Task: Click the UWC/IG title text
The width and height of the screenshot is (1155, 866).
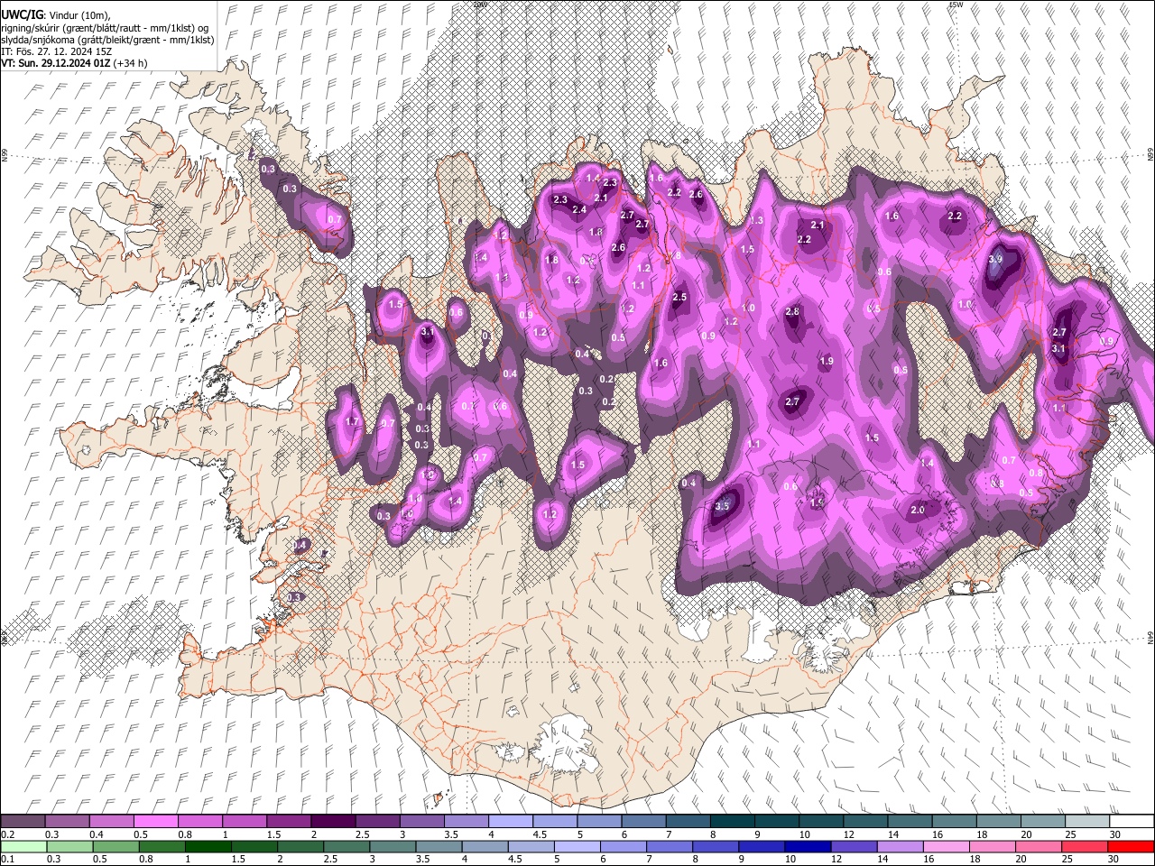Action: tap(22, 14)
